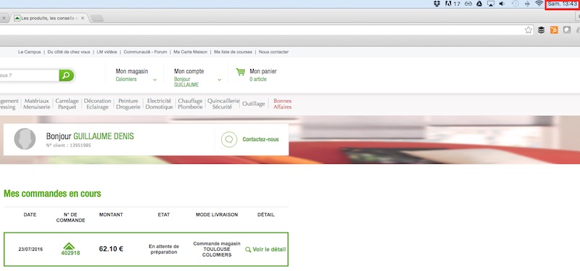The width and height of the screenshot is (580, 271).
Task: Open the Communauté - Forum link
Action: (146, 52)
